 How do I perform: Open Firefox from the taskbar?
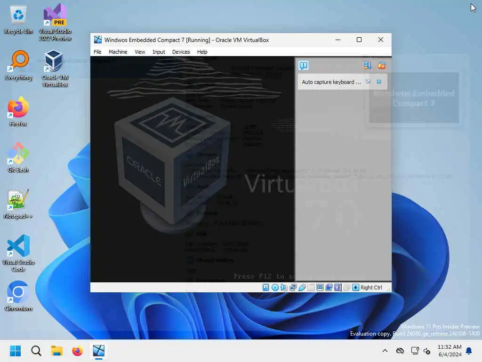[x=78, y=351]
